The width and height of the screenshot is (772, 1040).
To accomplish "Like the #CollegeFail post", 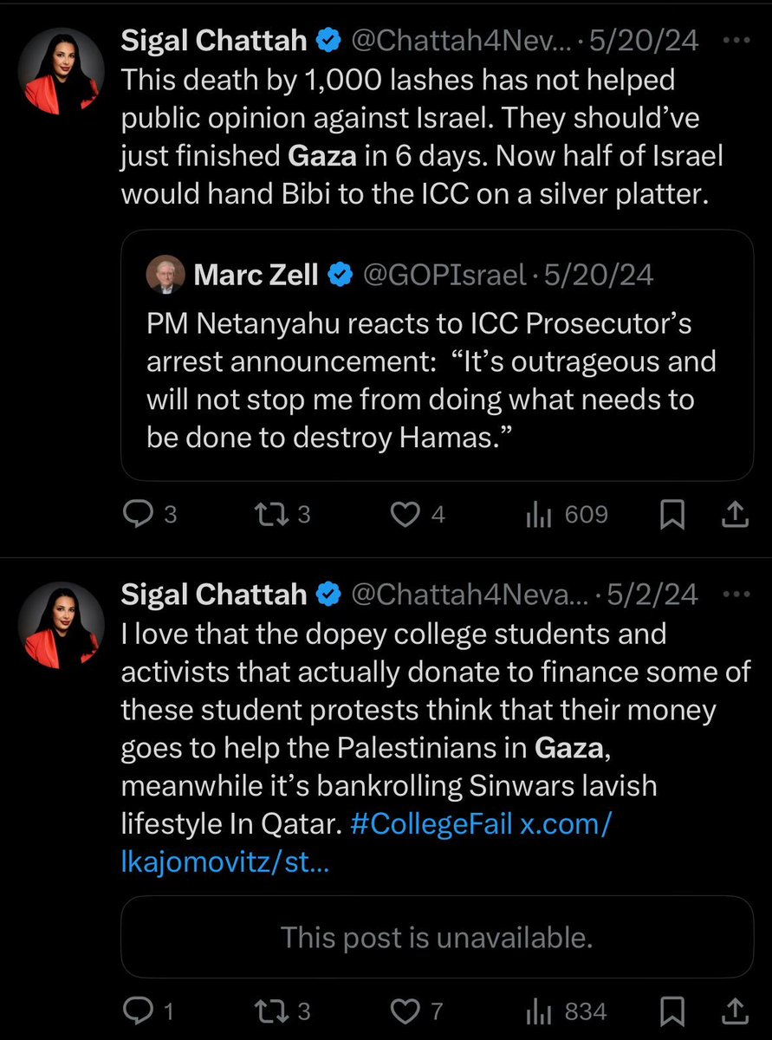I will [403, 1011].
